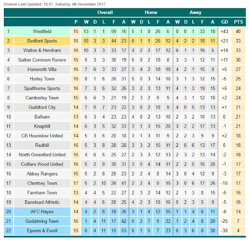This screenshot has width=249, height=240.
Task: Click the Overall section header
Action: pos(105,12)
